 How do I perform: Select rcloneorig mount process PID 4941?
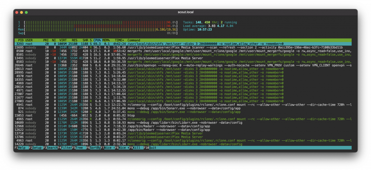[x=183, y=104]
